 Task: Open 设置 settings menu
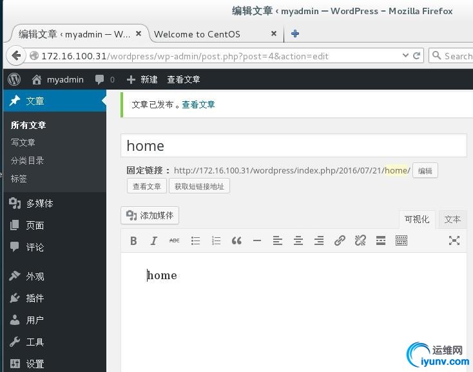(x=55, y=364)
